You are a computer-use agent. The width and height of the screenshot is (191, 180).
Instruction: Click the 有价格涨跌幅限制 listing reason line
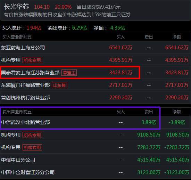[x=67, y=15]
